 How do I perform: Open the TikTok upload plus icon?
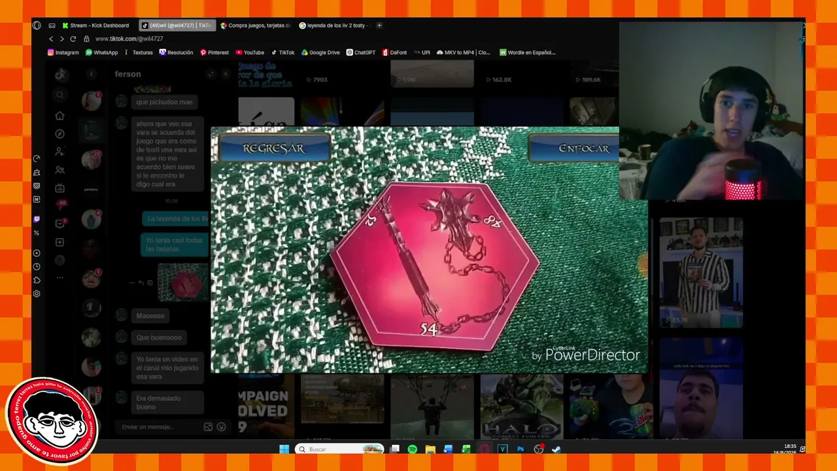[60, 242]
